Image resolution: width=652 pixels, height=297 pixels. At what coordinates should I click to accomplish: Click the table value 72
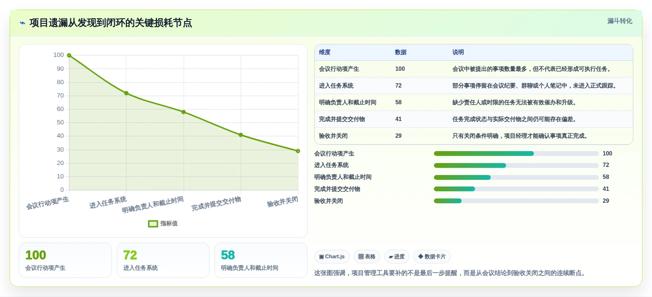[398, 86]
